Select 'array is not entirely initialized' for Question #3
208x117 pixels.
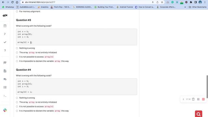17,53
